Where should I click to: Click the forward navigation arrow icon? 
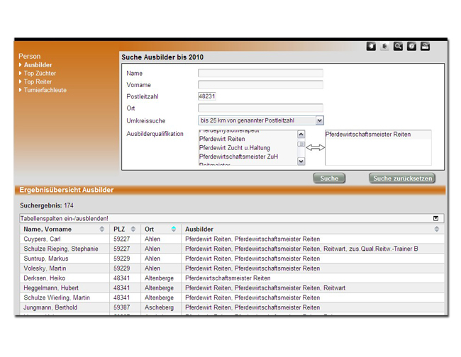[x=384, y=47]
